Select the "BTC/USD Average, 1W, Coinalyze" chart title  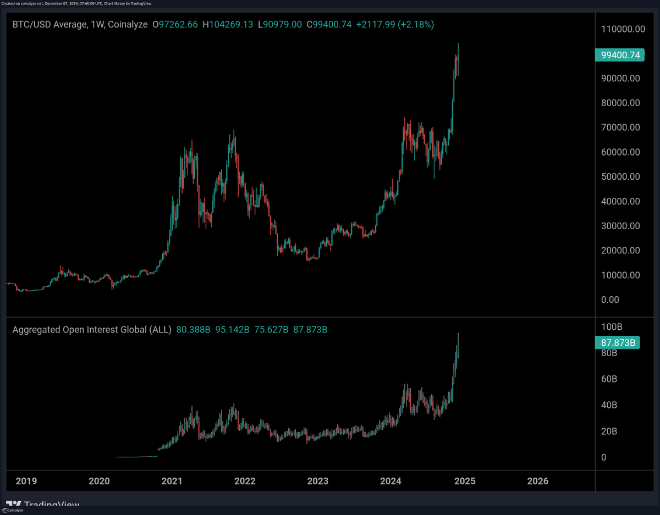(x=80, y=25)
